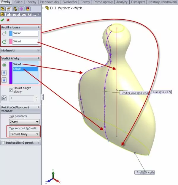Switch to the Plochy tab

pyautogui.click(x=31, y=2)
